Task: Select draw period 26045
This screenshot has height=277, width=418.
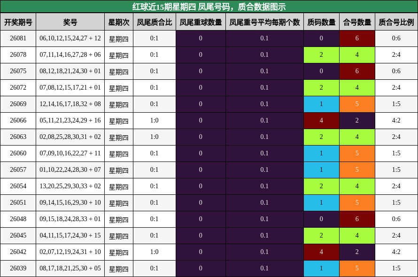Action: click(18, 236)
